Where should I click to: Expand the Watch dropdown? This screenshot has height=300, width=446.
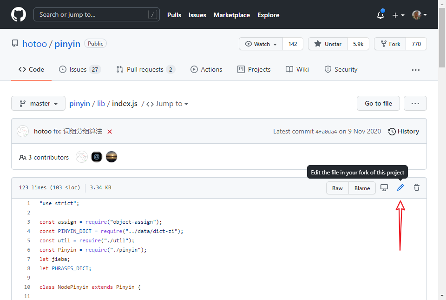coord(261,44)
